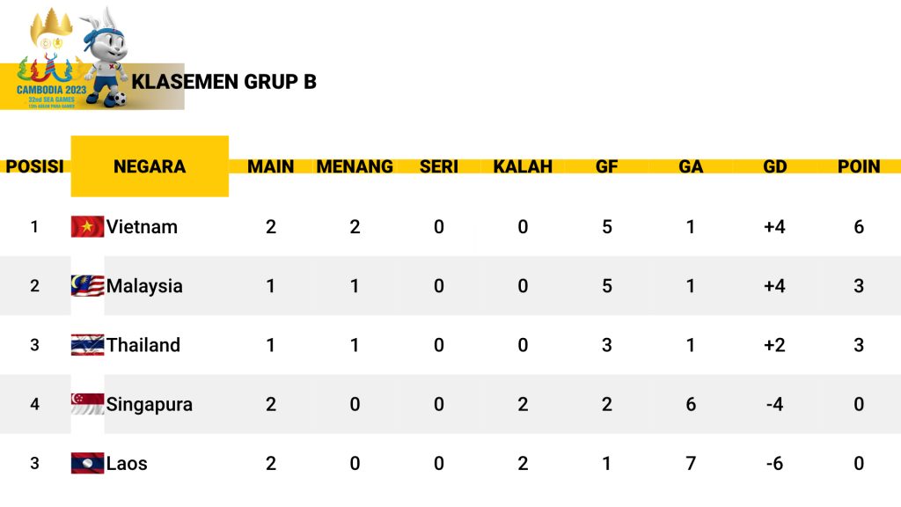Click the Laos flag icon
Screen dimensions: 901x507
pos(87,463)
